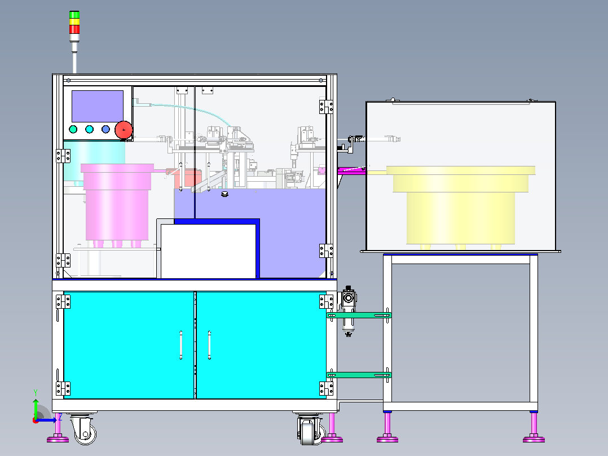
Task: Click the Y axis label of the triad
Action: point(36,393)
